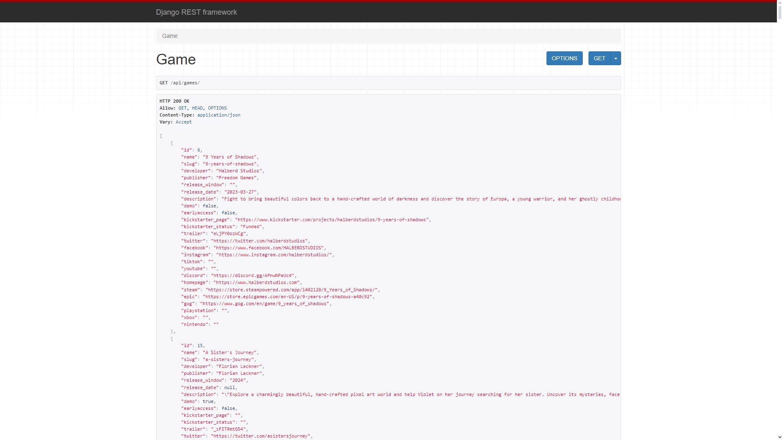
Task: Open the twitter.com/halberdstudios link
Action: [x=259, y=241]
